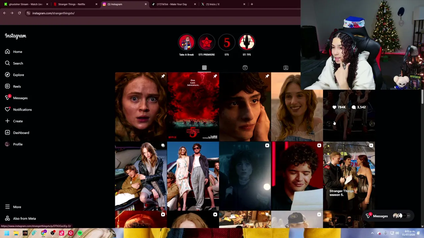This screenshot has width=424, height=238.
Task: Open the More menu at bottom left
Action: click(x=13, y=207)
